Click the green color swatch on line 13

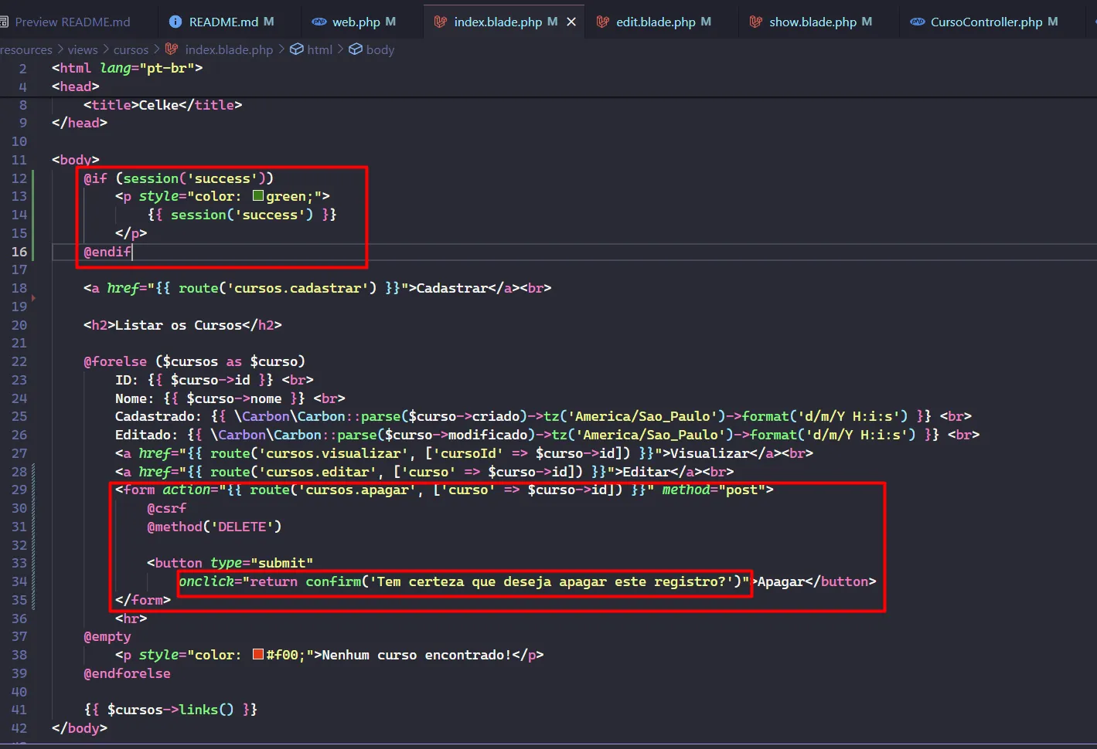point(258,196)
